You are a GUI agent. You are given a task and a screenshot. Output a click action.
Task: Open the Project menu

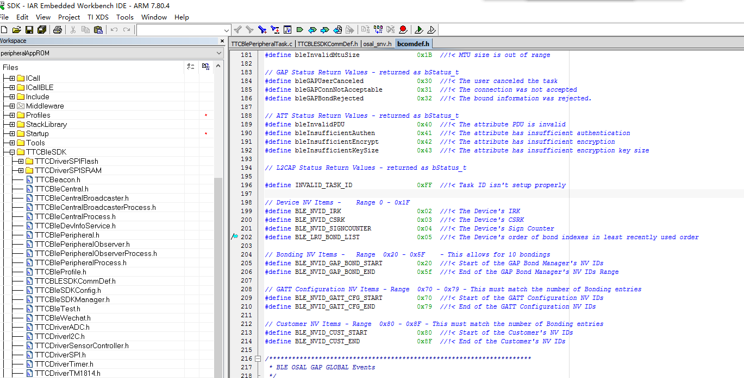(x=69, y=17)
